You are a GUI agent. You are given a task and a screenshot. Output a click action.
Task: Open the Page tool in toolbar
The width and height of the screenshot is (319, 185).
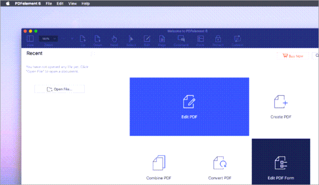[162, 40]
